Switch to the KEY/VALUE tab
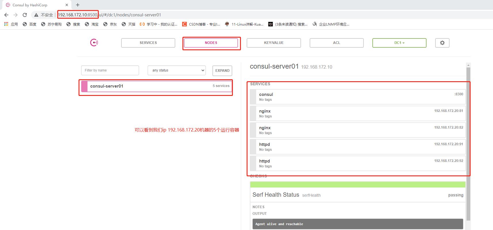This screenshot has height=230, width=493. [x=274, y=43]
